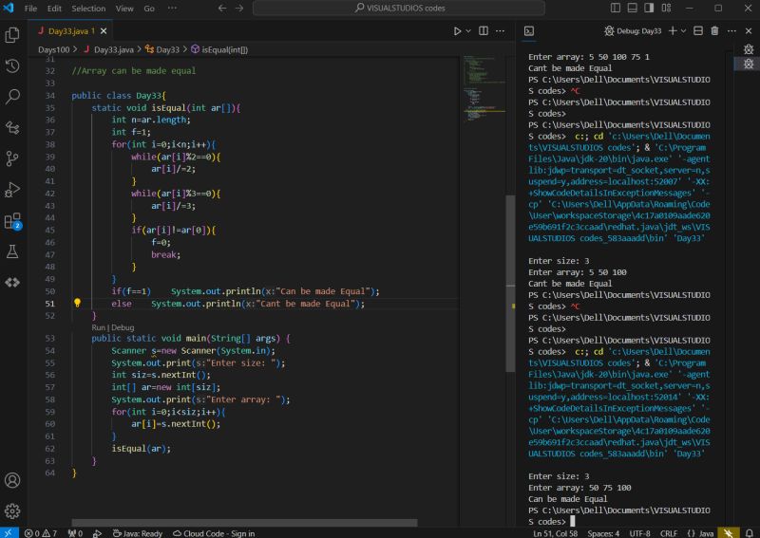Click the forwarded ports 0 status item
The width and height of the screenshot is (760, 538).
tap(75, 533)
